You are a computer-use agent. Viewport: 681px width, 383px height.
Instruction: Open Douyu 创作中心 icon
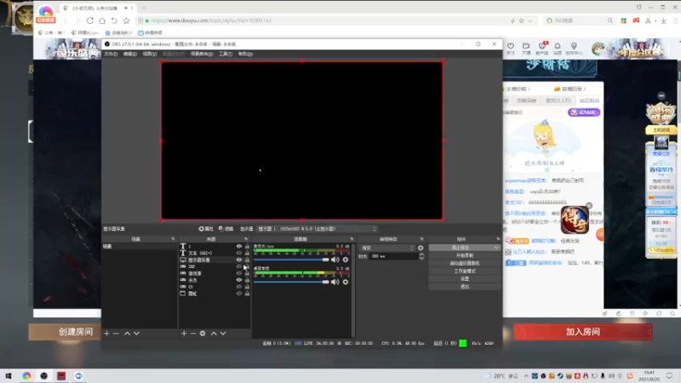[574, 48]
